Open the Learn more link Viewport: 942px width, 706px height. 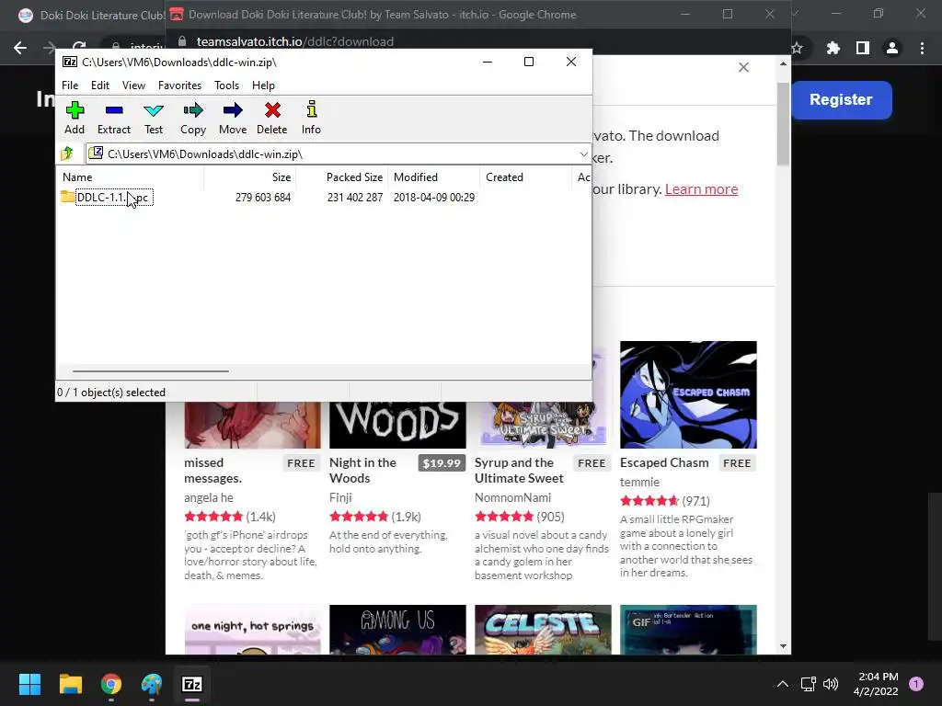(x=701, y=189)
